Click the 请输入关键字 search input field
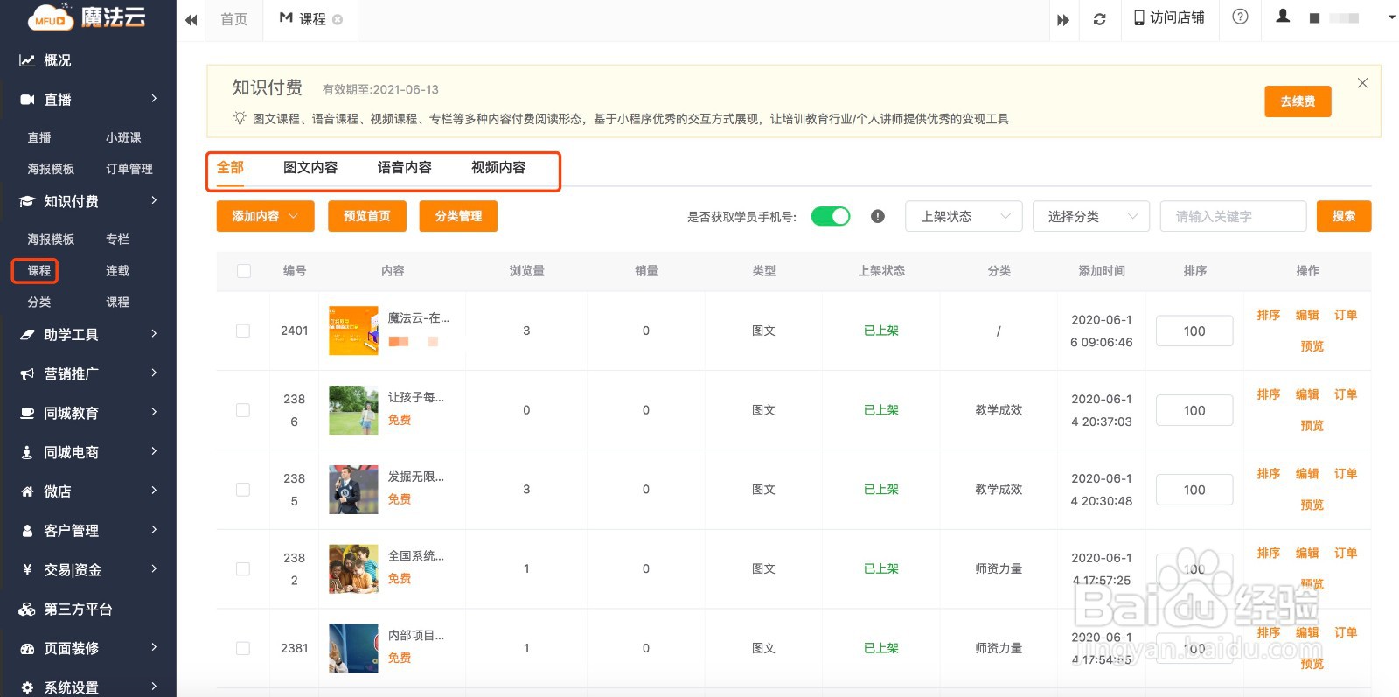Image resolution: width=1399 pixels, height=697 pixels. (x=1232, y=217)
